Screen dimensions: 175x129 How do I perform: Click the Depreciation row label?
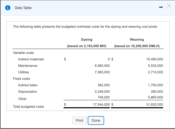click(x=28, y=91)
